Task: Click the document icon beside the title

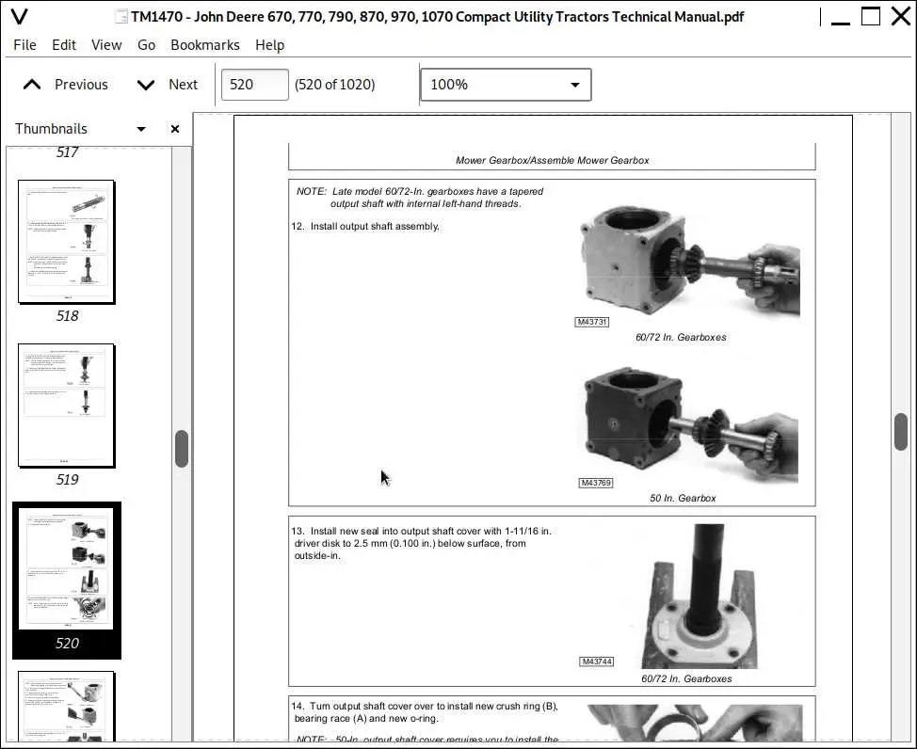Action: (121, 16)
